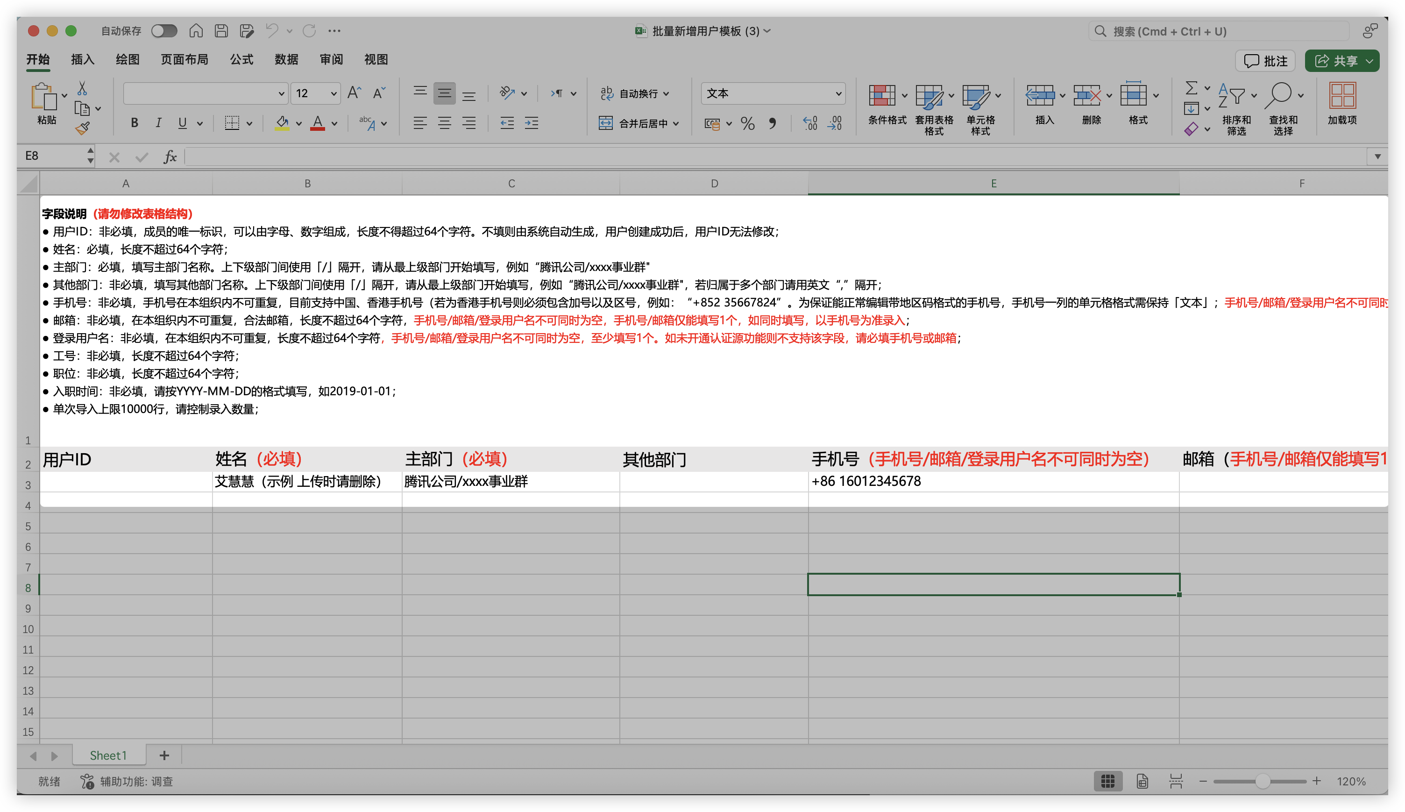The height and width of the screenshot is (812, 1405).
Task: Click the percent style icon
Action: point(747,123)
